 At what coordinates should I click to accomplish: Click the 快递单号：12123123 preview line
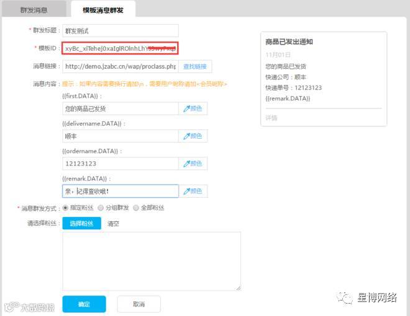[293, 87]
